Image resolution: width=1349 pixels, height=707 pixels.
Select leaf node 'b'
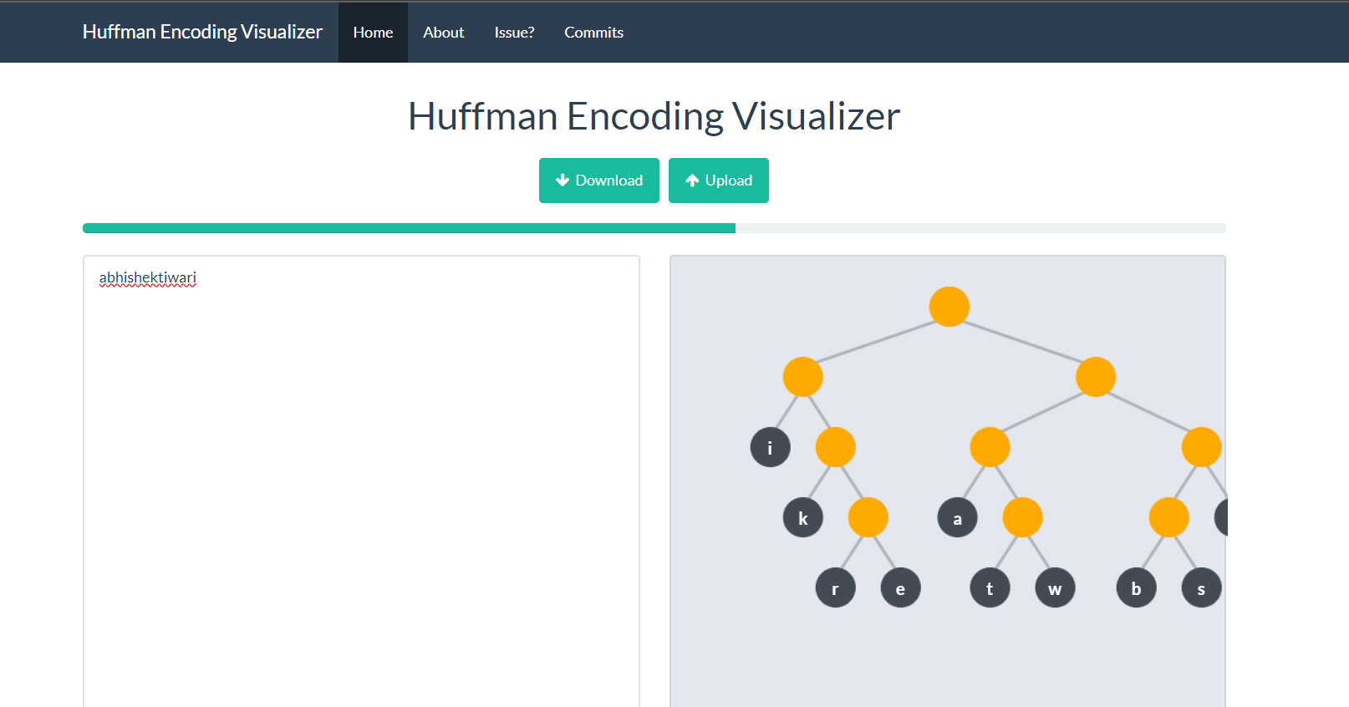[x=1137, y=588]
